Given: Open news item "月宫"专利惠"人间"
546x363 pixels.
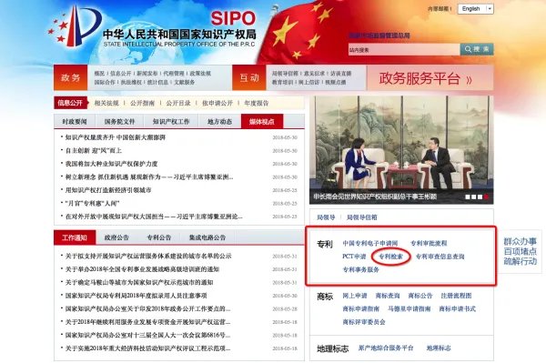Looking at the screenshot, I should [x=92, y=204].
